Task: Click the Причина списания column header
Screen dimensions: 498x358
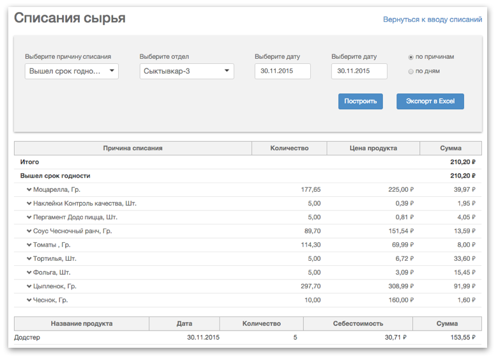Action: [133, 148]
